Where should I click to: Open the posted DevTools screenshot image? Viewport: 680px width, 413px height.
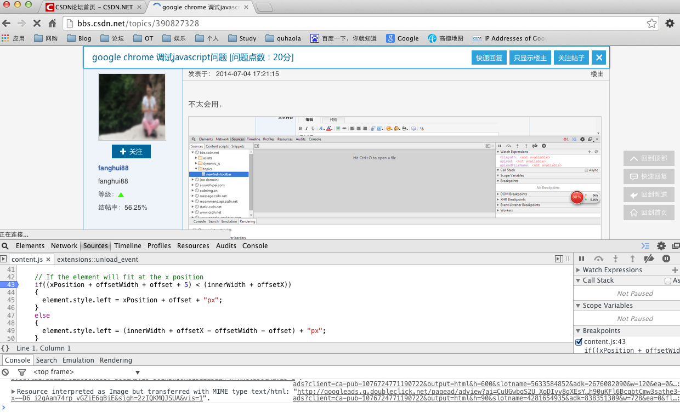click(395, 177)
